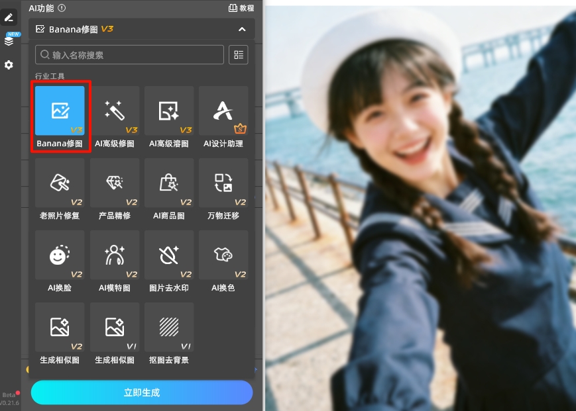Open the AI模特图 tool
576x411 pixels.
[x=114, y=255]
